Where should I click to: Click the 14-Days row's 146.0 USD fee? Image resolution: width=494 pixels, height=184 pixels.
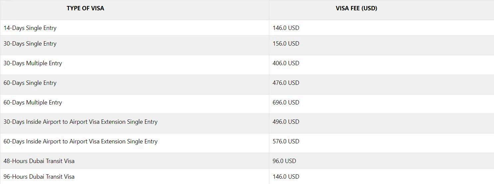286,28
